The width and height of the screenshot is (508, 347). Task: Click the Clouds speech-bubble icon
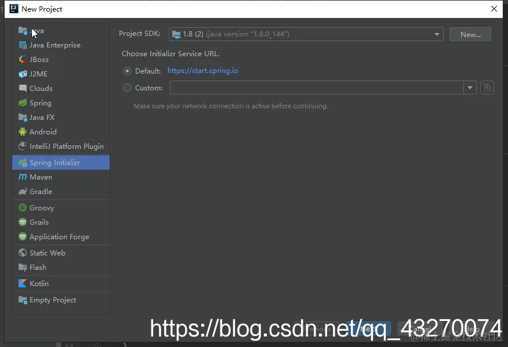pos(23,88)
